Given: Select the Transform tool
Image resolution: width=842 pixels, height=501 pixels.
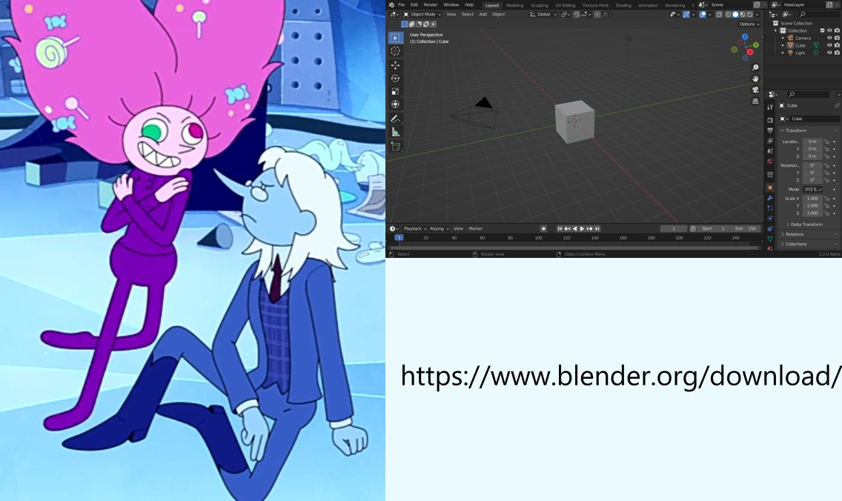Looking at the screenshot, I should pyautogui.click(x=395, y=104).
